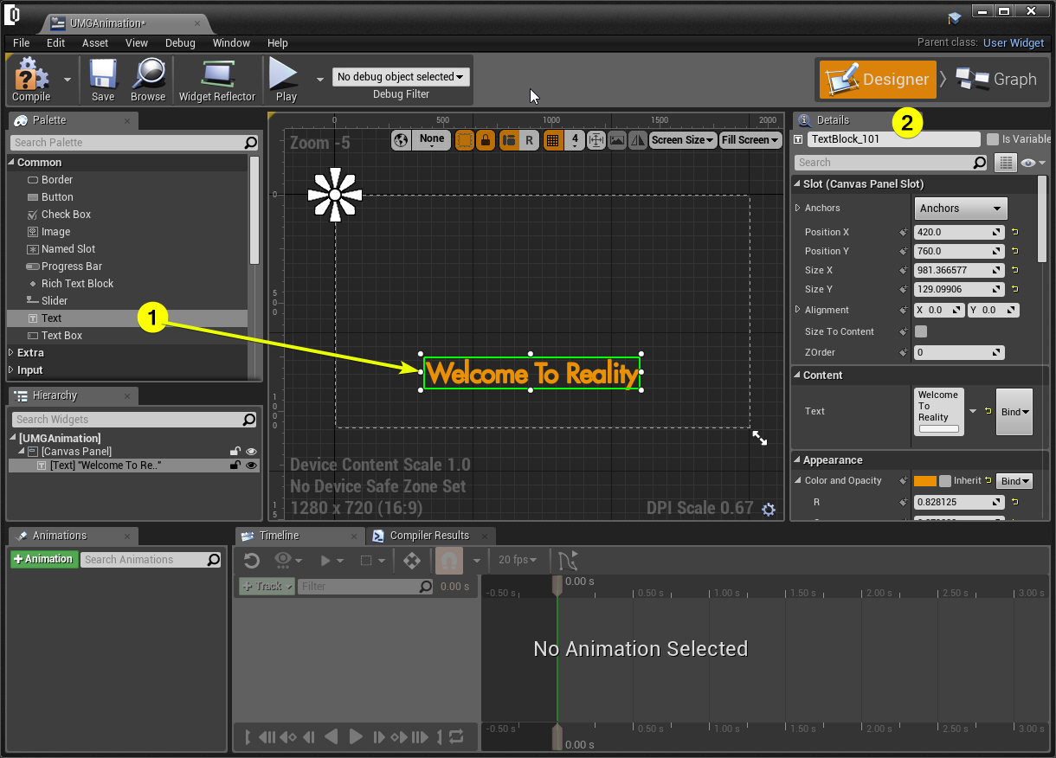The image size is (1056, 758).
Task: Click the Compile blueprint icon
Action: (x=32, y=75)
